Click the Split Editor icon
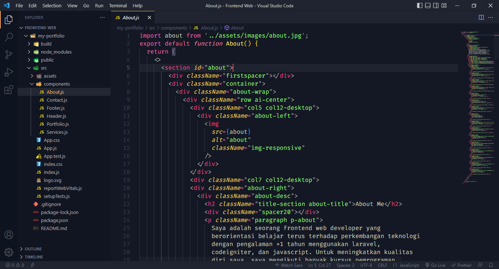 [480, 17]
